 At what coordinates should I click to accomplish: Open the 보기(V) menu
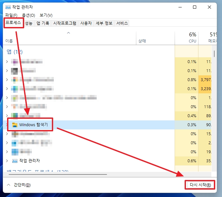[x=46, y=15]
